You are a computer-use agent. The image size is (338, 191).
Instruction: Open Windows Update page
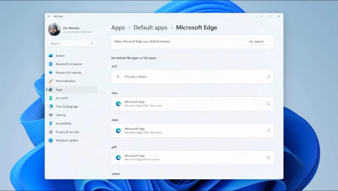point(67,141)
